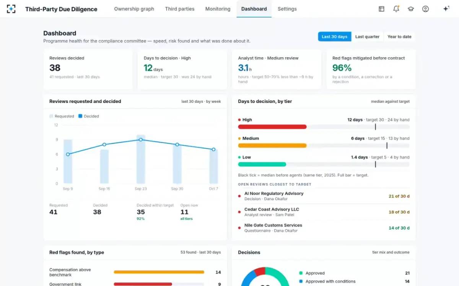
Task: Open the Settings tab
Action: [287, 9]
